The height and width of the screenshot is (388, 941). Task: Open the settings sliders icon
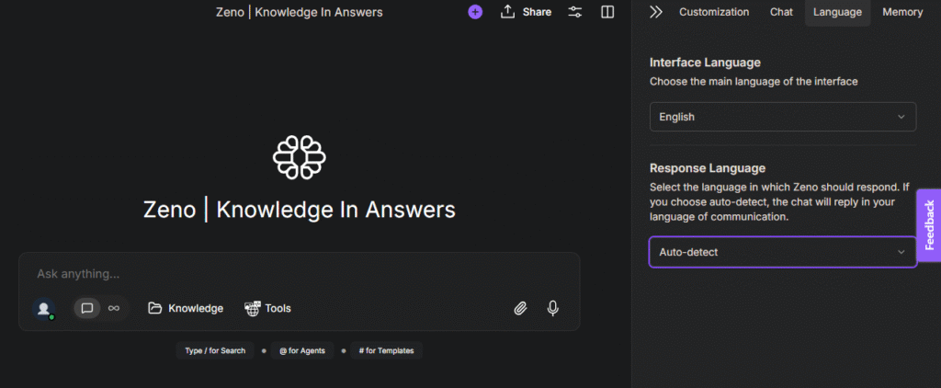(575, 12)
